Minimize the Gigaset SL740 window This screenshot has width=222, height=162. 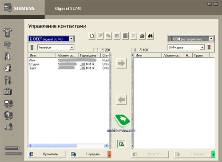click(x=210, y=4)
